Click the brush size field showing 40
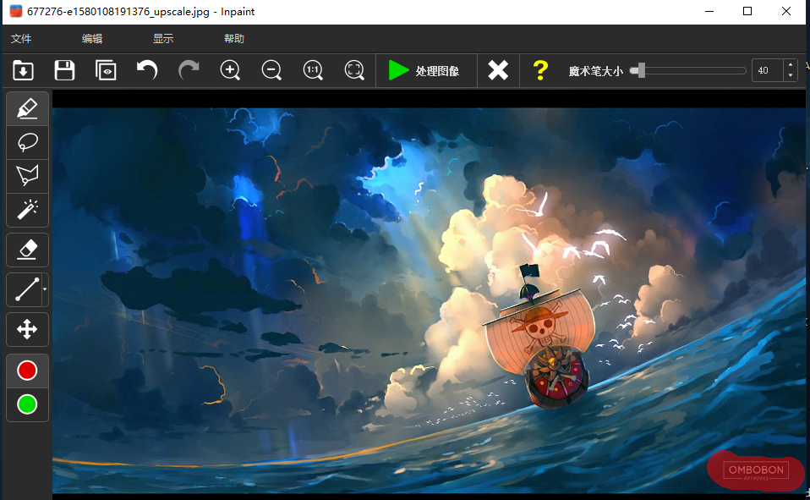Viewport: 810px width, 500px height. click(x=768, y=70)
